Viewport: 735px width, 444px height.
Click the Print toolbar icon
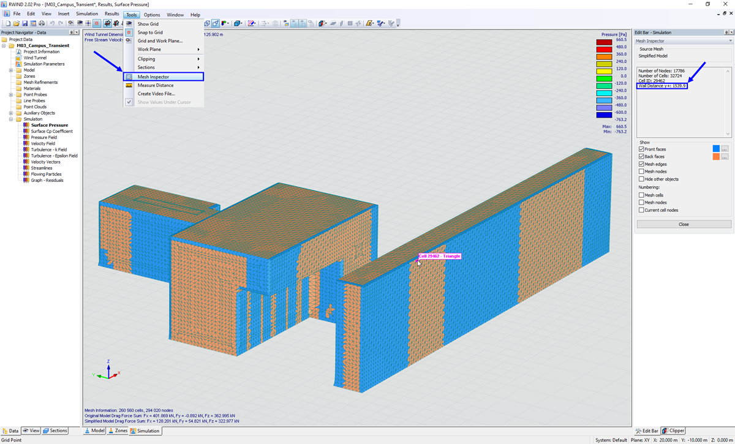[x=42, y=23]
